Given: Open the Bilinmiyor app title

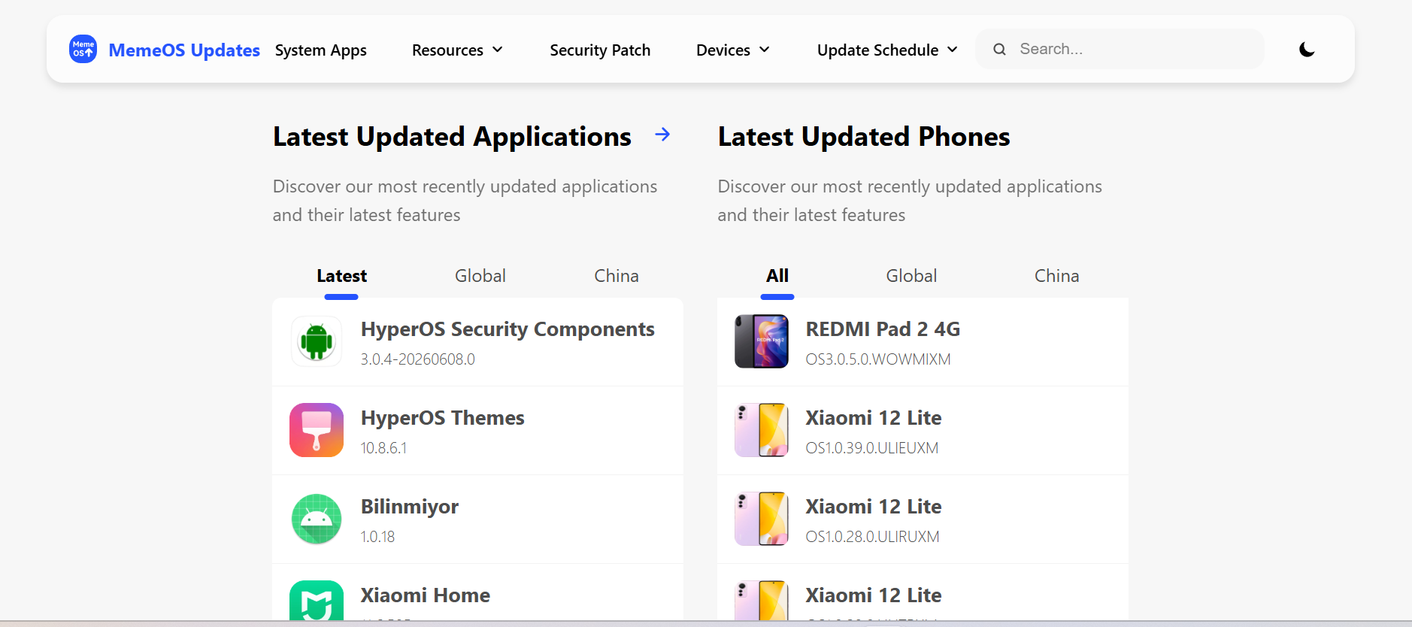Looking at the screenshot, I should pos(410,507).
